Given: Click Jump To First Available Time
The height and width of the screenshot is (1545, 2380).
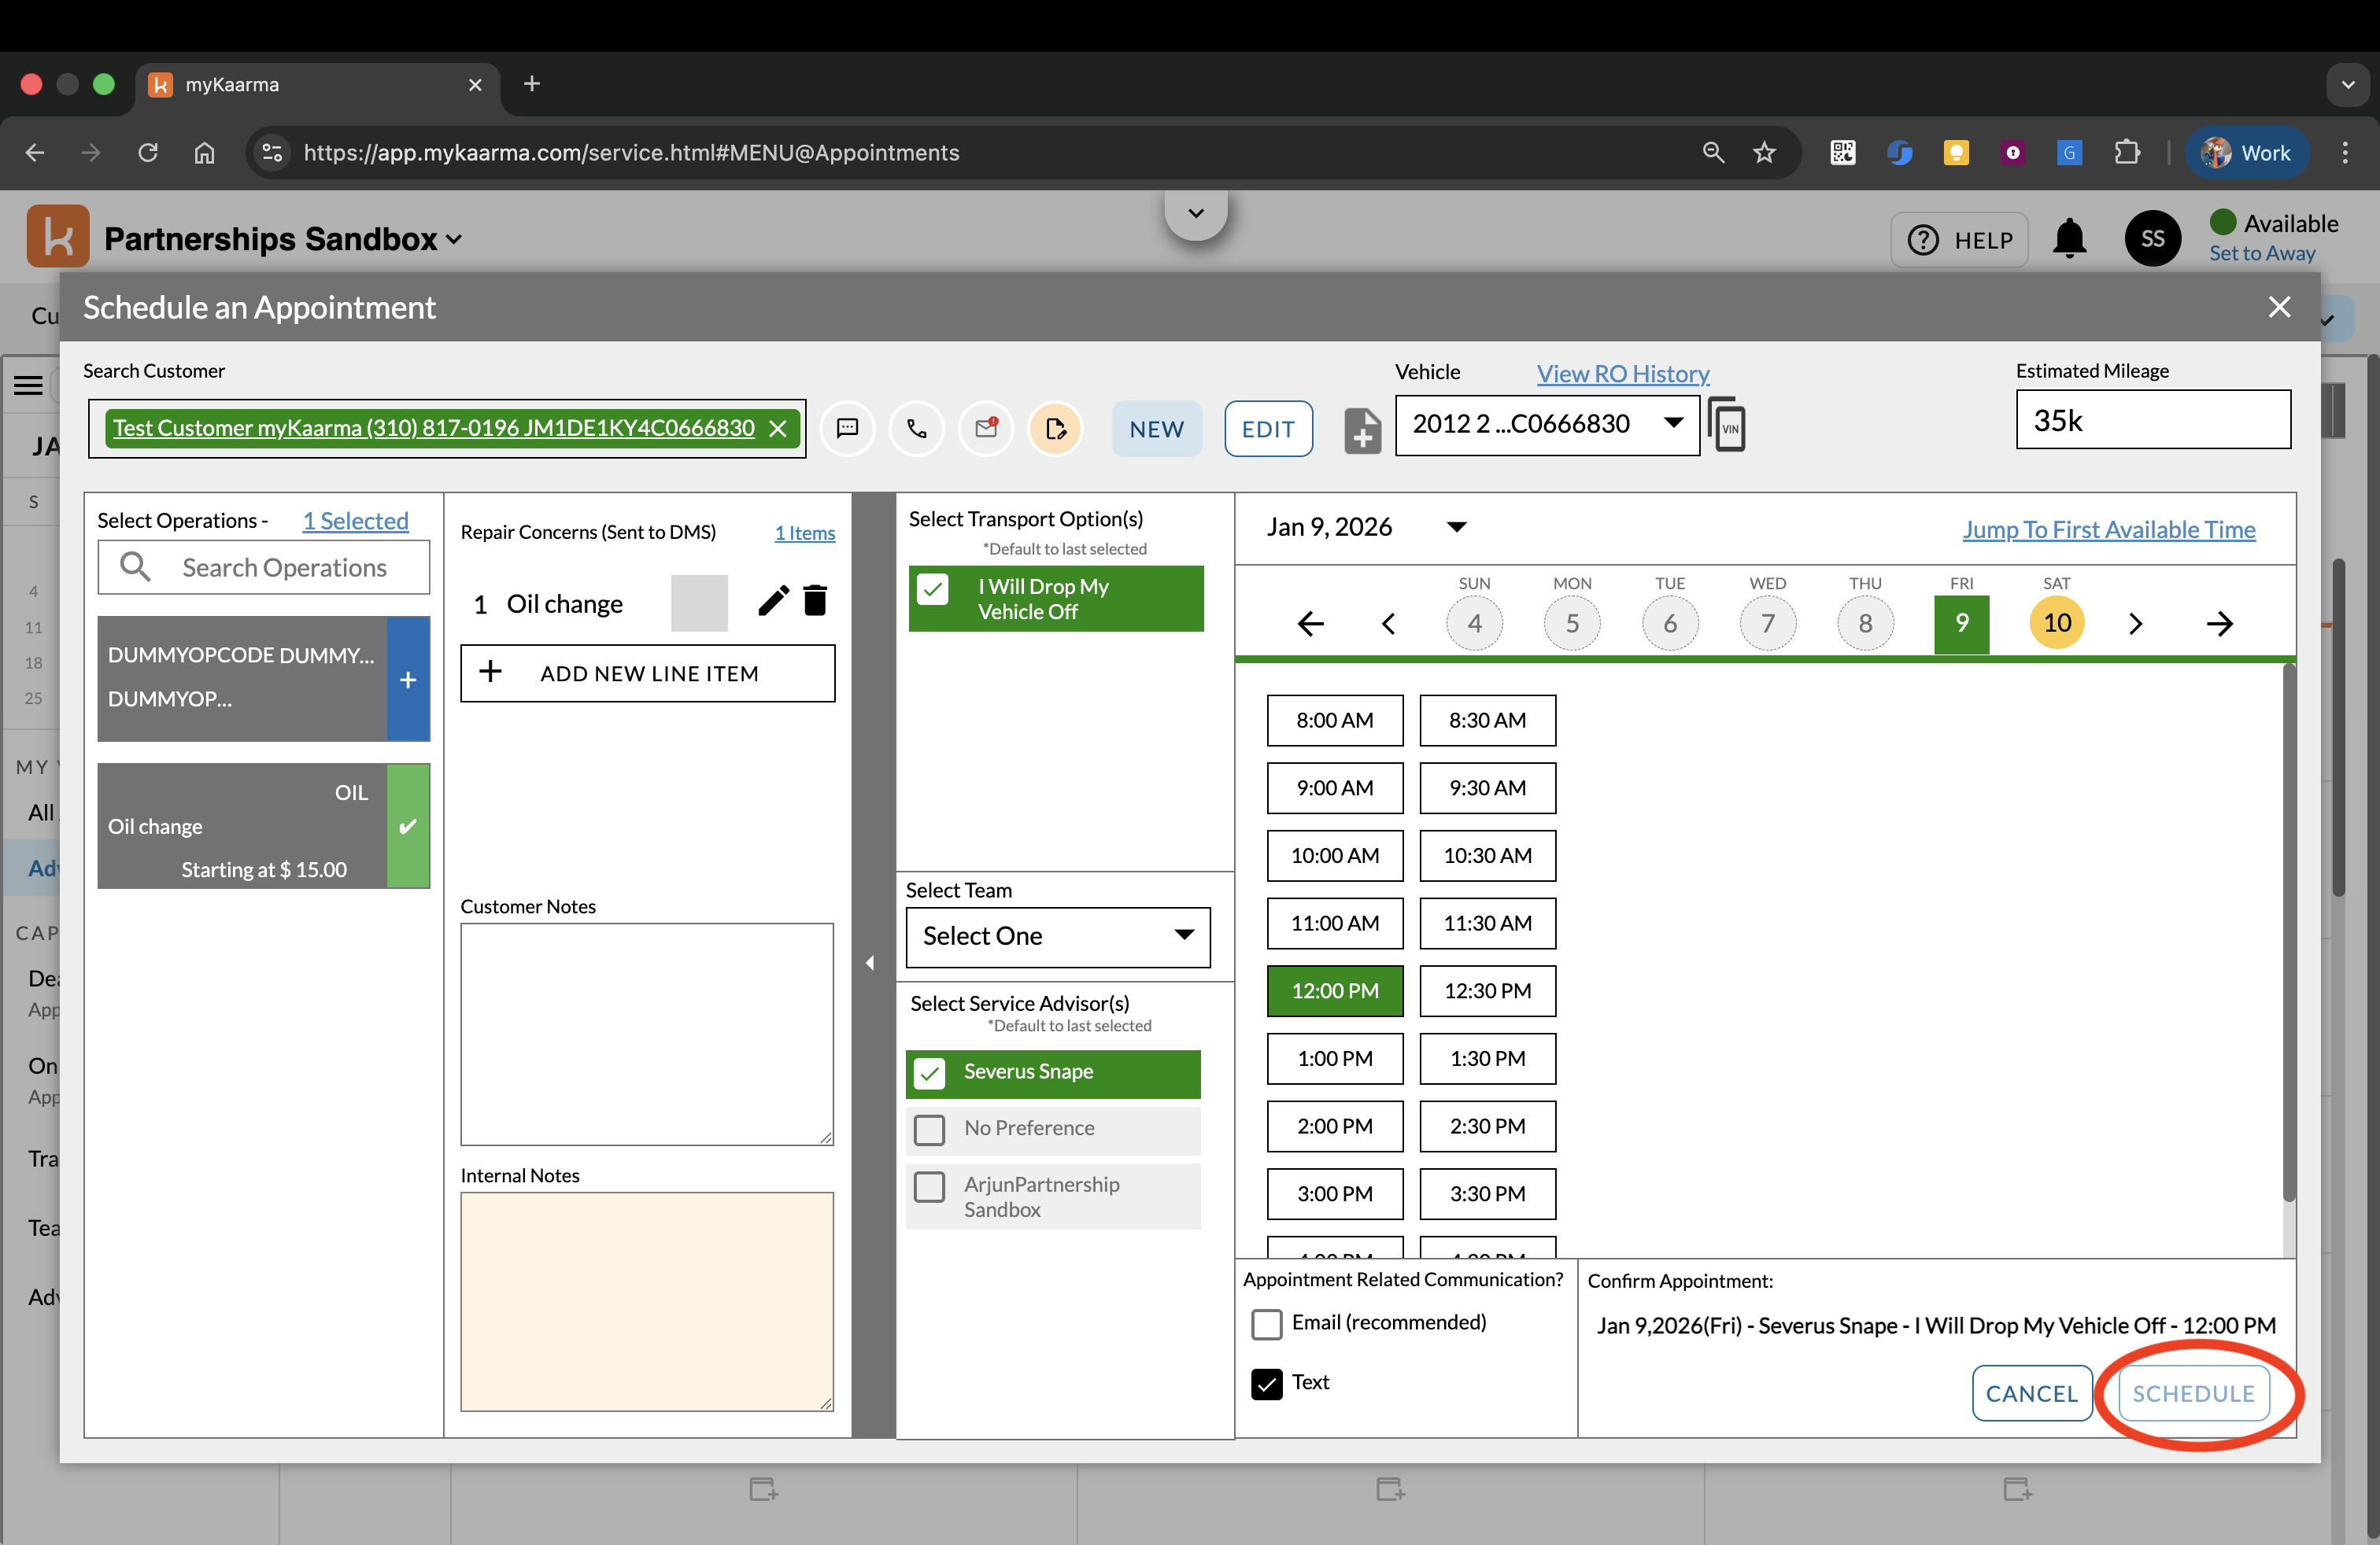Looking at the screenshot, I should point(2108,529).
